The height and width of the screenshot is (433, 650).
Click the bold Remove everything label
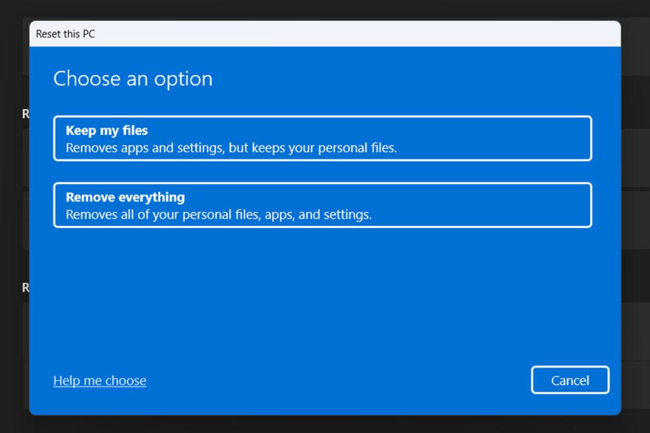[125, 197]
